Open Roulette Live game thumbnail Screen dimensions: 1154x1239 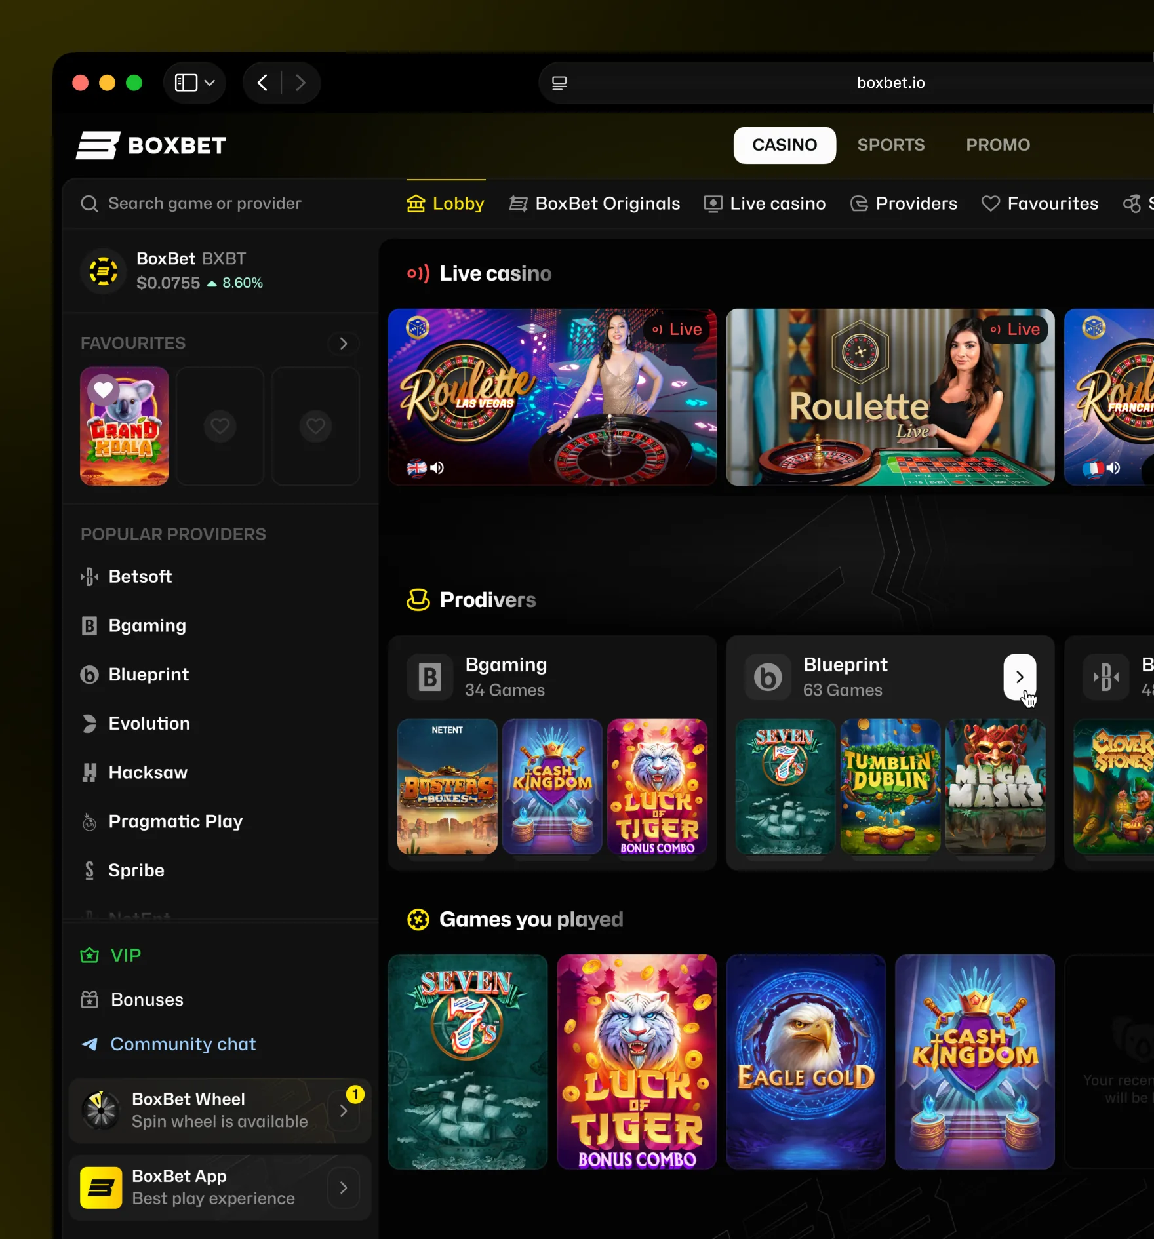pyautogui.click(x=890, y=397)
